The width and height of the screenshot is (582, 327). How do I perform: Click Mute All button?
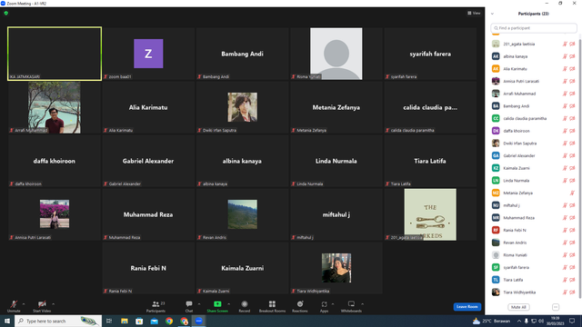518,307
